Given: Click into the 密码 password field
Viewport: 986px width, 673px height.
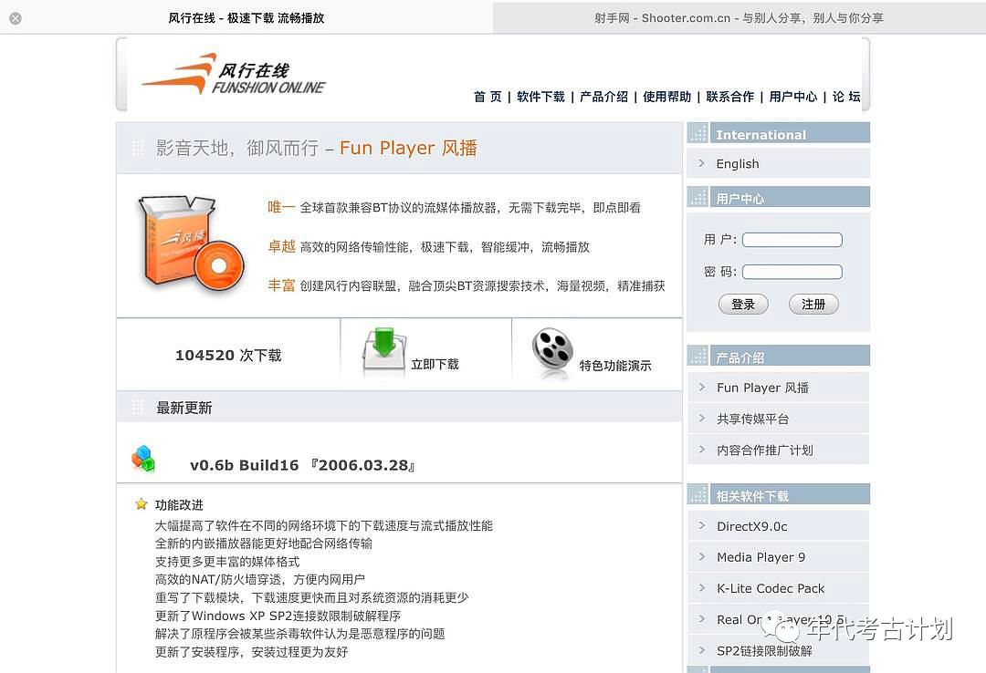Looking at the screenshot, I should (792, 272).
